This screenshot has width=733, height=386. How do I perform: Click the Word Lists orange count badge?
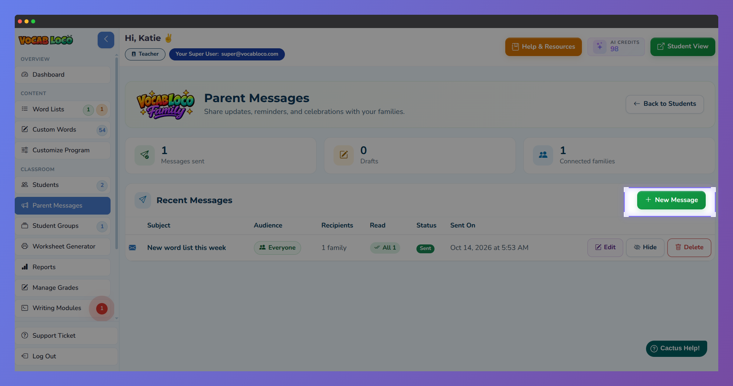click(102, 110)
